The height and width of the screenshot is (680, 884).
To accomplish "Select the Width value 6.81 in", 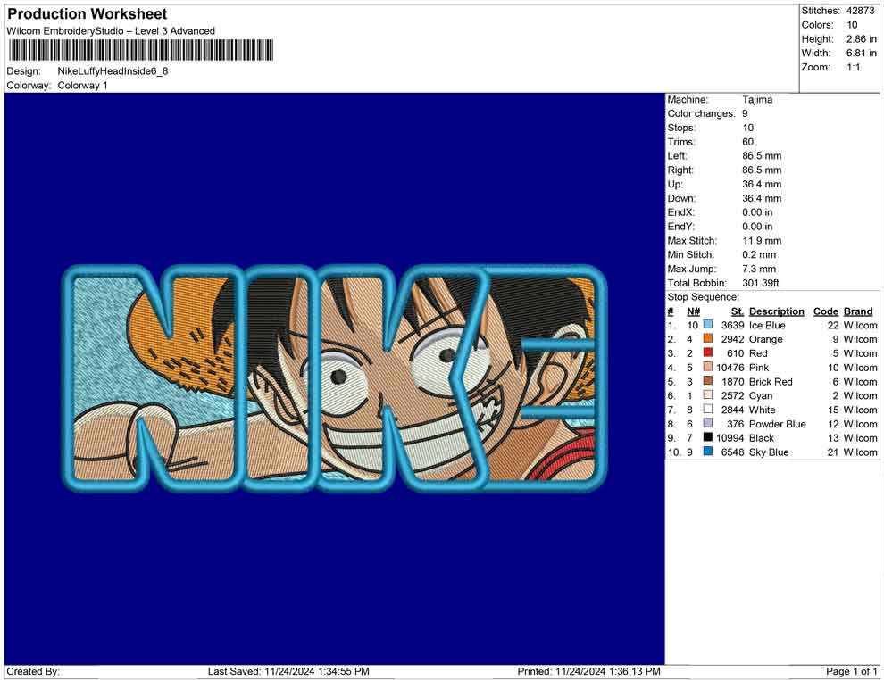I will [861, 53].
